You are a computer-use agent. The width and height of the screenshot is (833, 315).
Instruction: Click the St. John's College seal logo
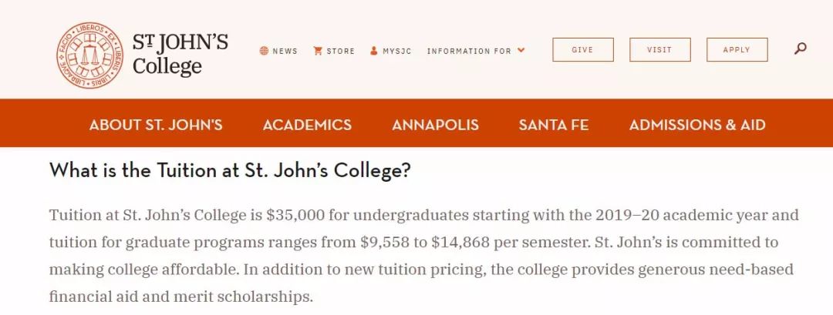[x=89, y=54]
